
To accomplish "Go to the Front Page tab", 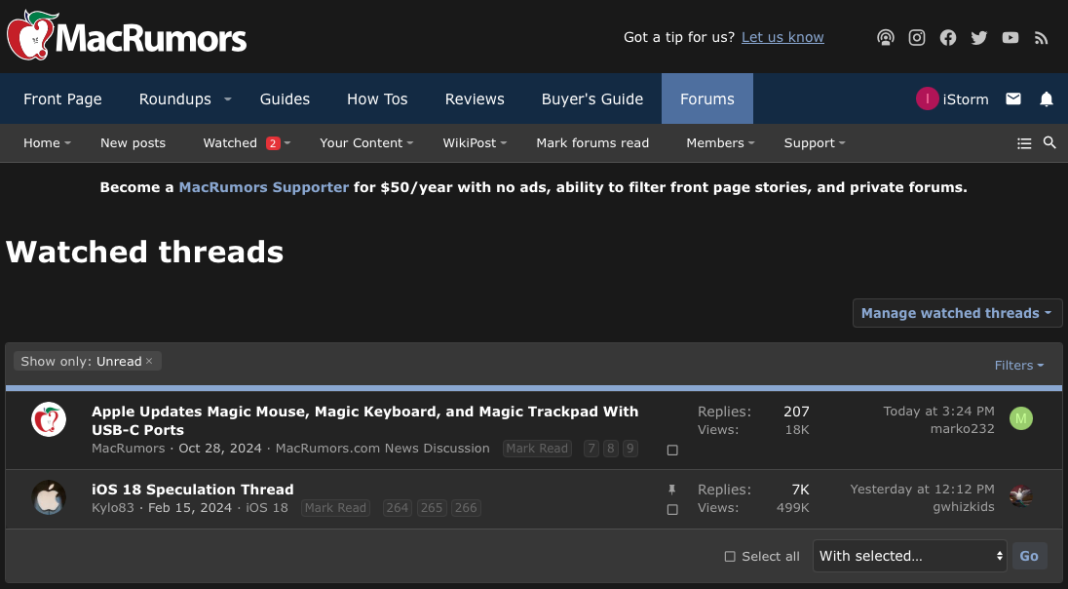I will coord(62,98).
